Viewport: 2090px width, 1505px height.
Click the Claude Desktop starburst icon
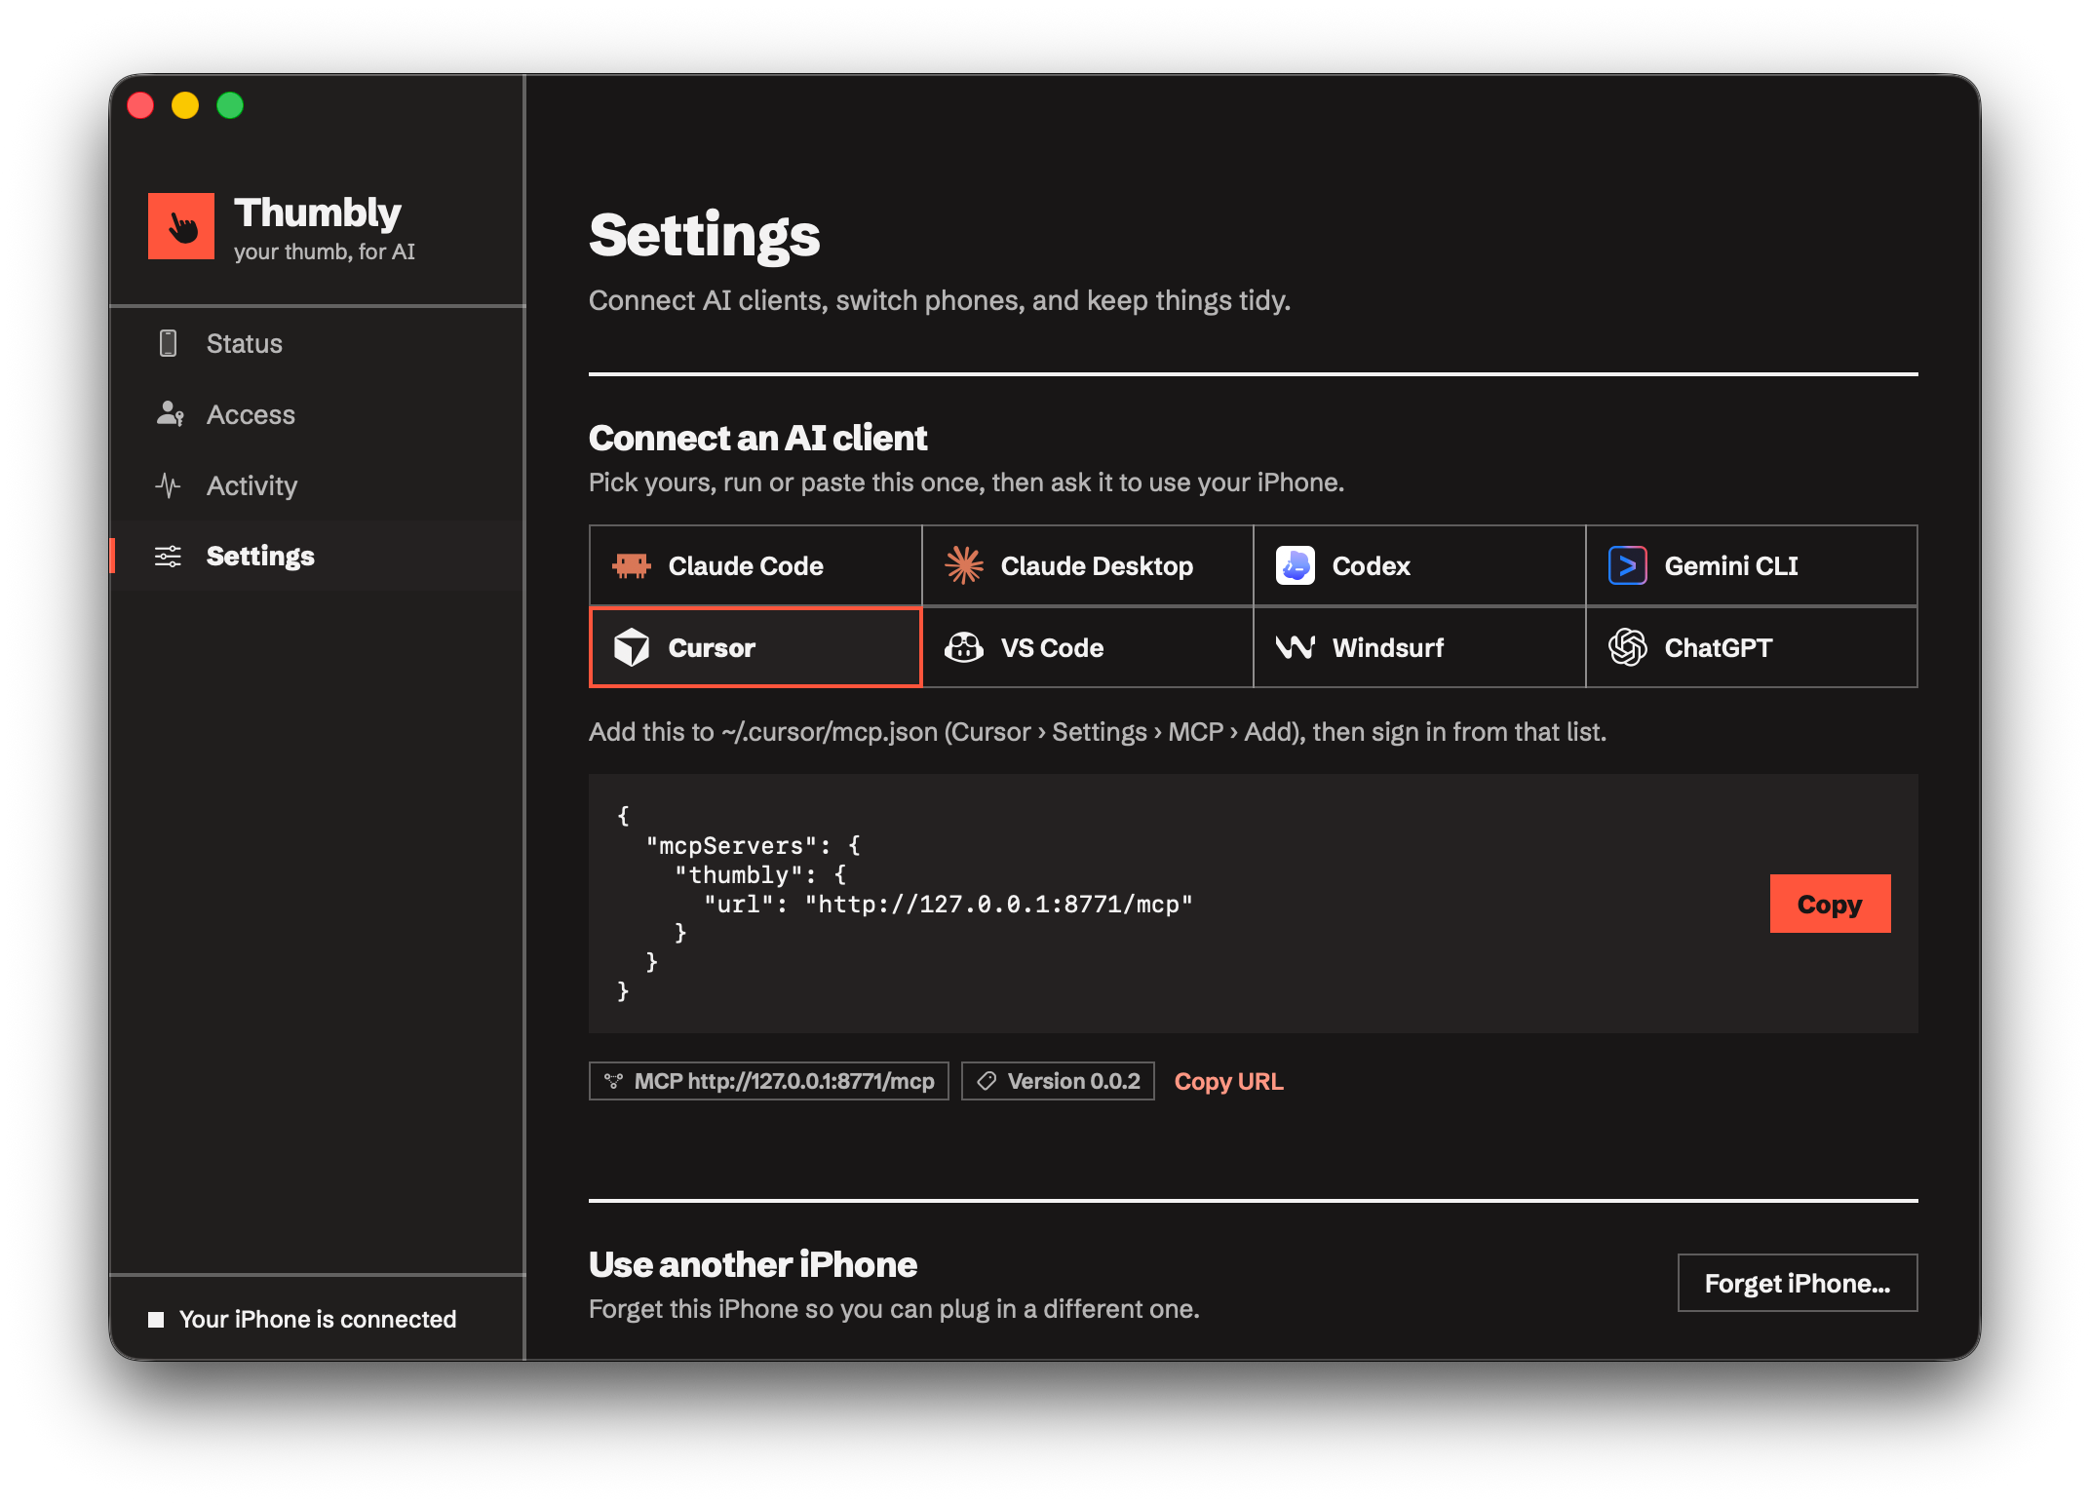964,566
